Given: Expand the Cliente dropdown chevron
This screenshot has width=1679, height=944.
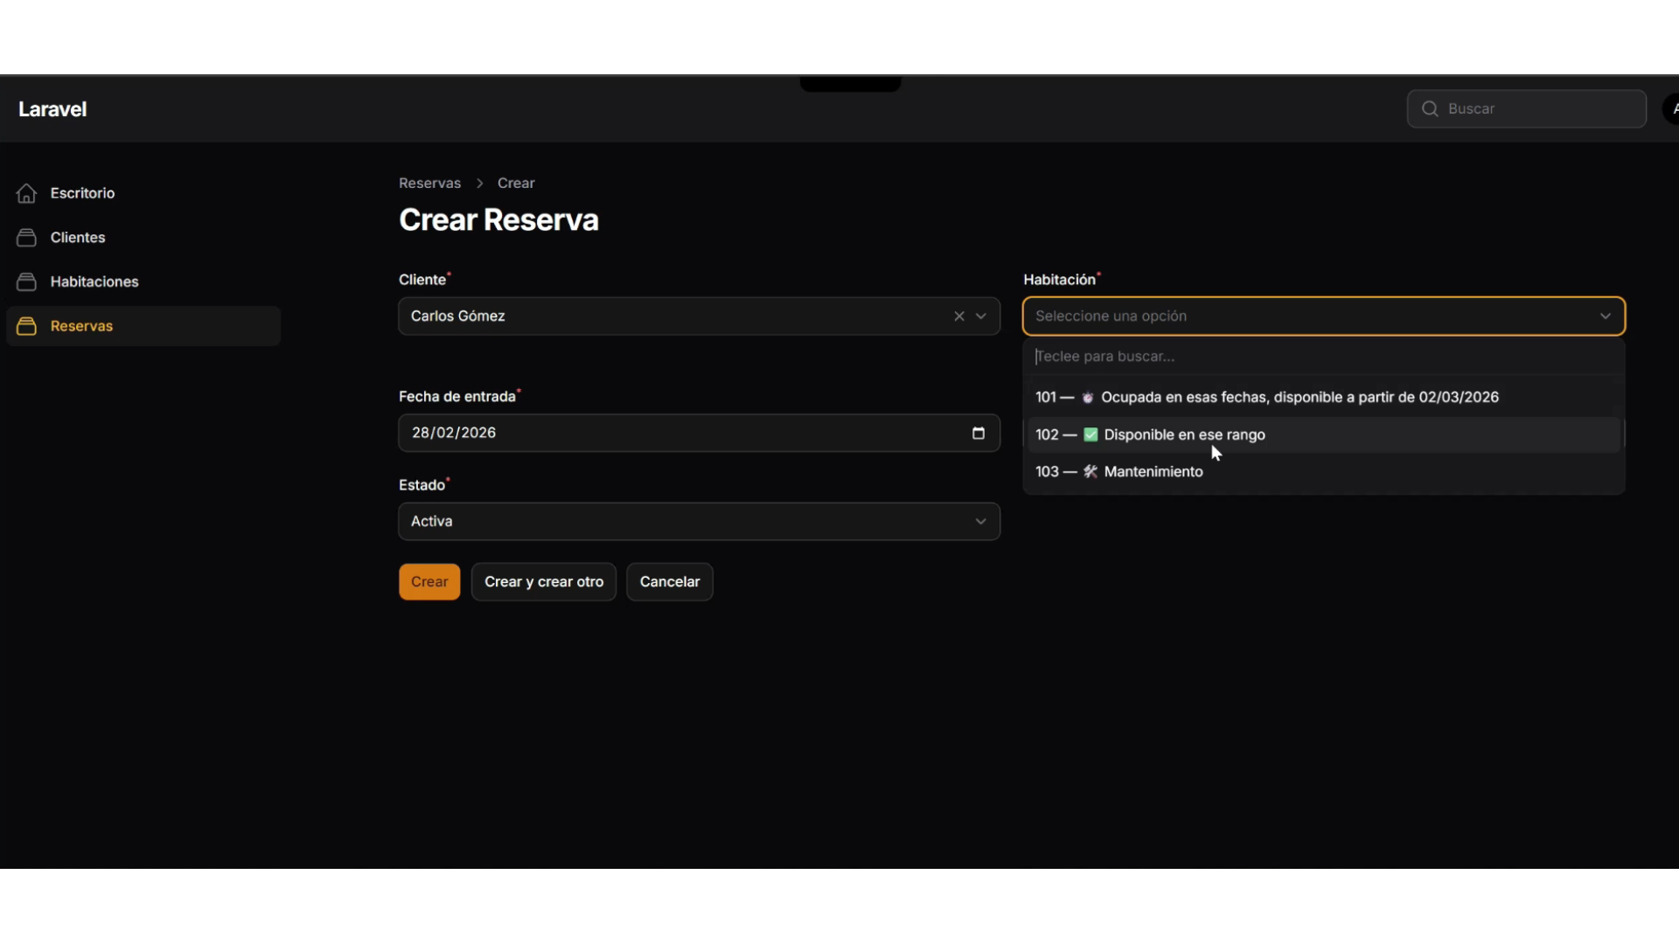Looking at the screenshot, I should pyautogui.click(x=981, y=316).
